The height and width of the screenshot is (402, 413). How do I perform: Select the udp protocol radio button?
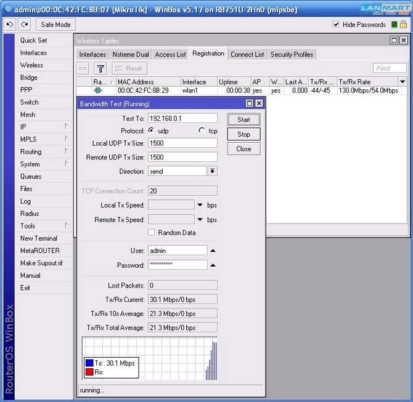151,131
